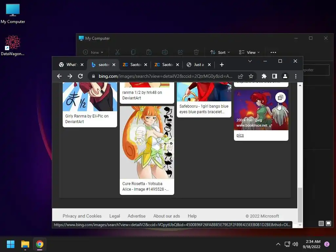Open Chrome extensions puzzle icon
This screenshot has height=252, width=336.
click(264, 76)
